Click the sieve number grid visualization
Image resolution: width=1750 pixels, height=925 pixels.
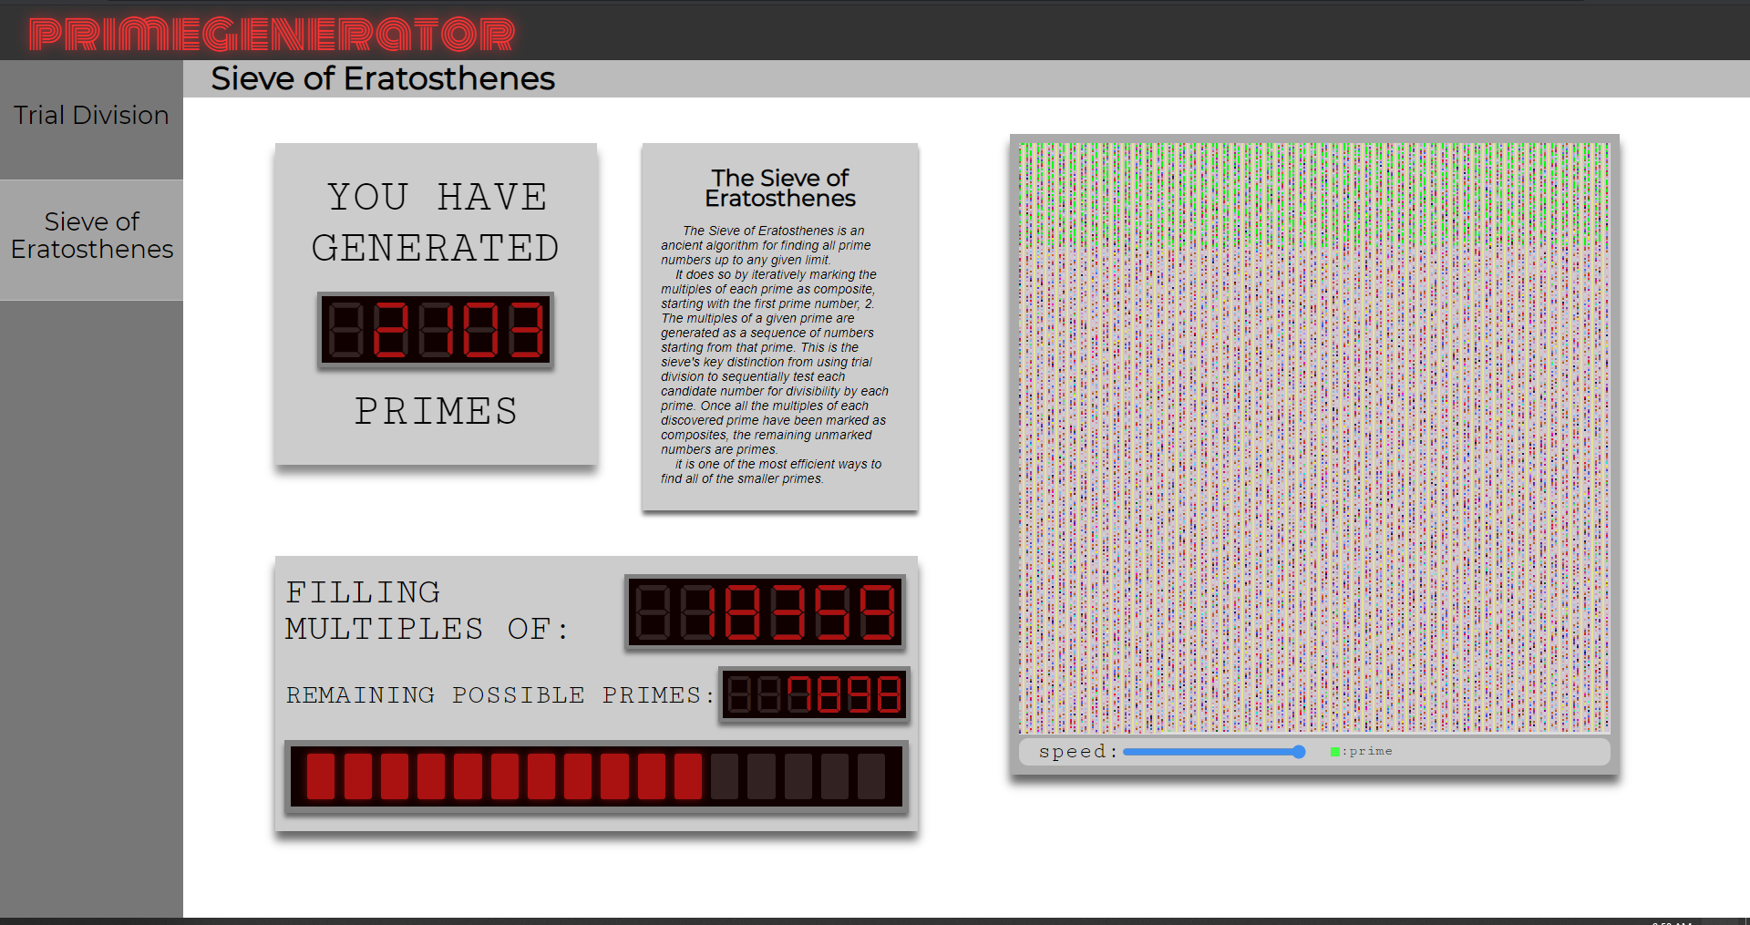[1314, 437]
